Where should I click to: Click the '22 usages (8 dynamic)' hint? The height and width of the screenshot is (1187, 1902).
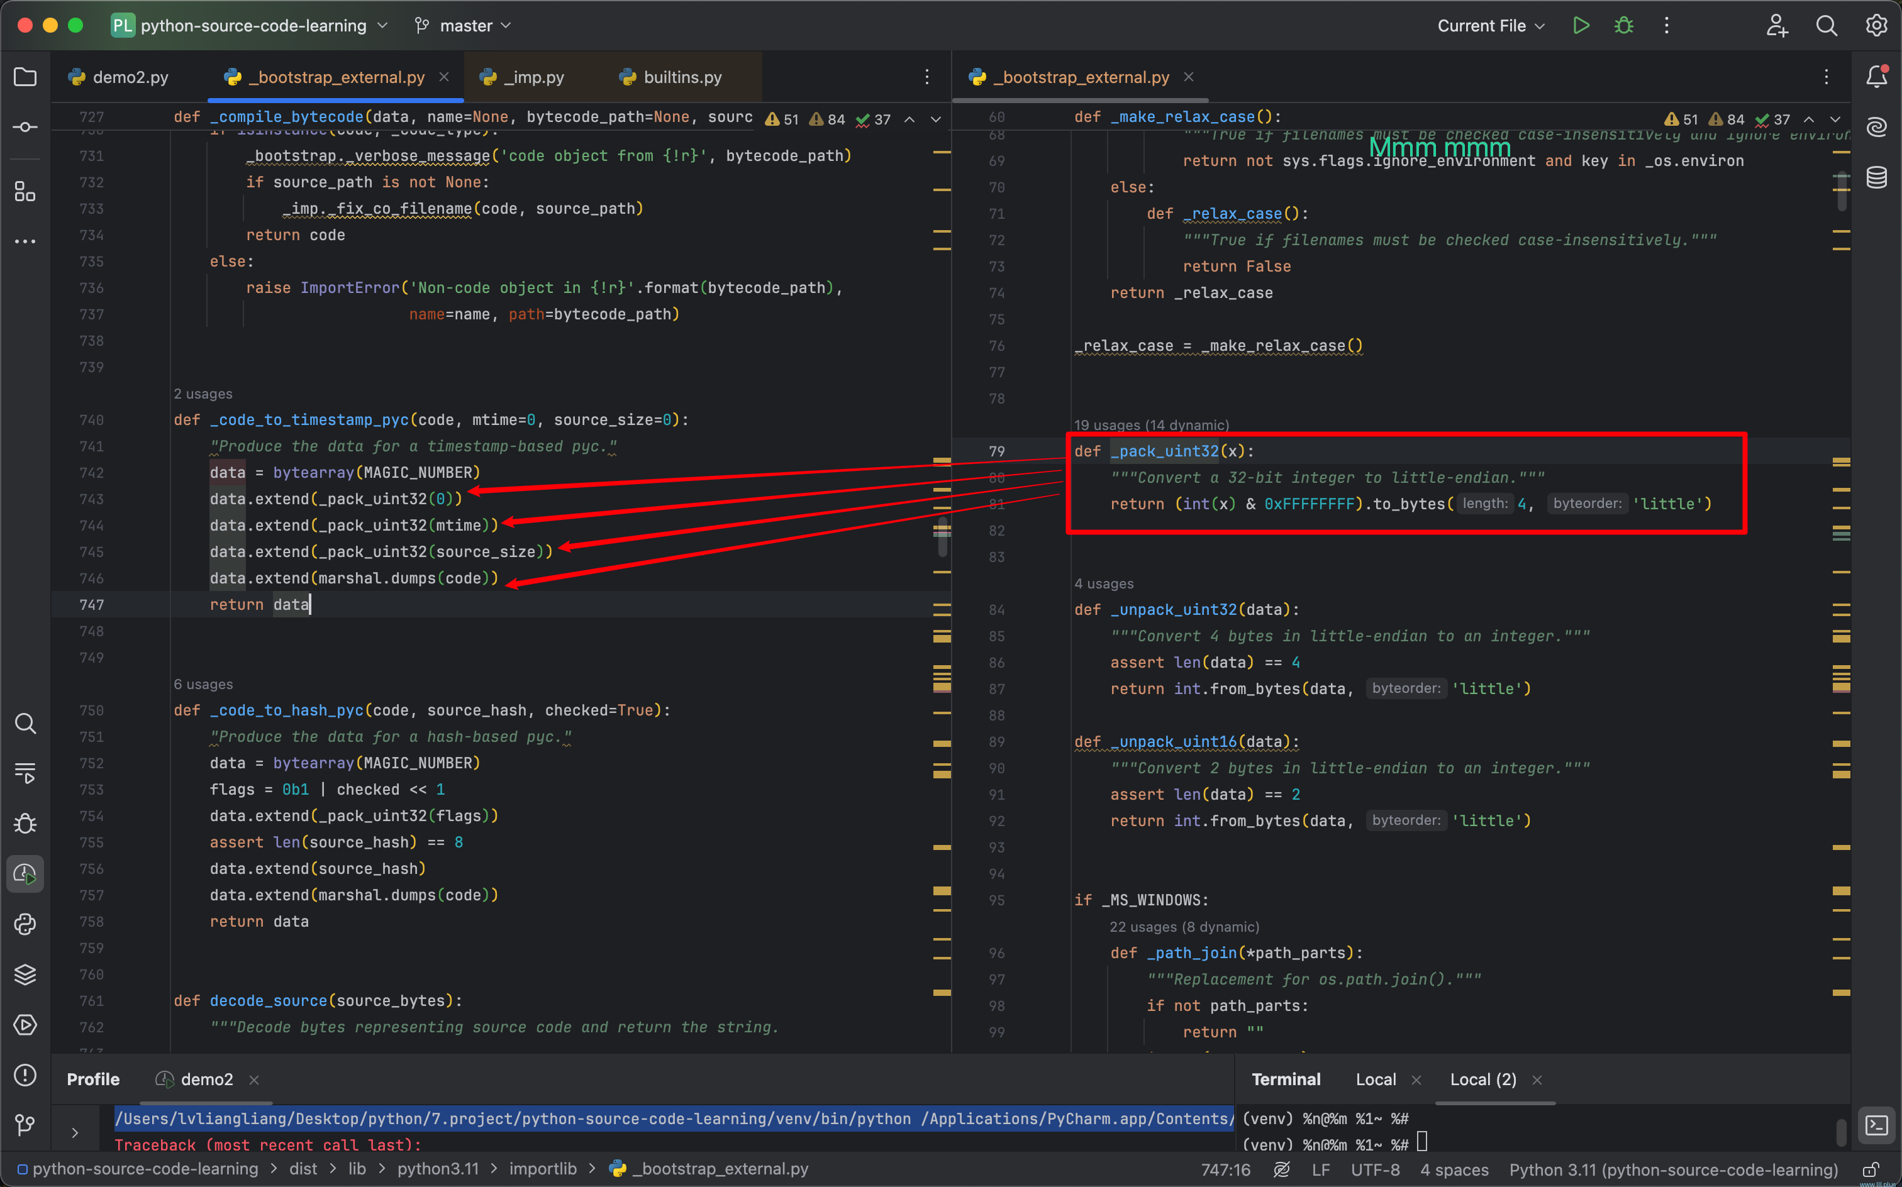(1184, 926)
